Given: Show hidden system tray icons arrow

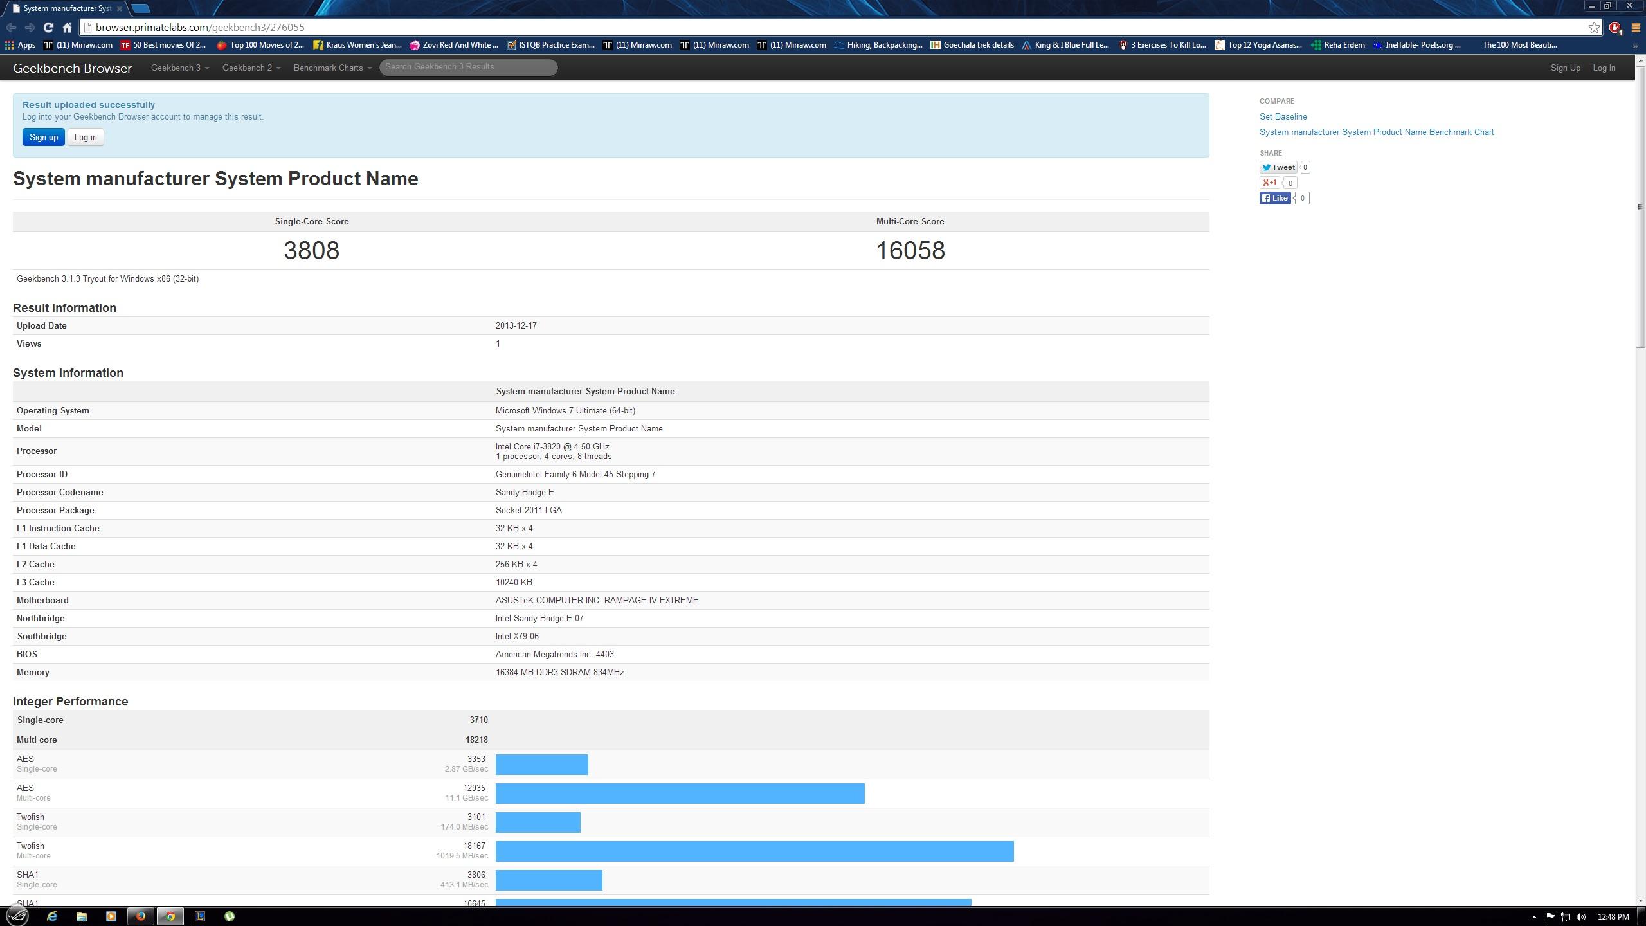Looking at the screenshot, I should (x=1534, y=917).
